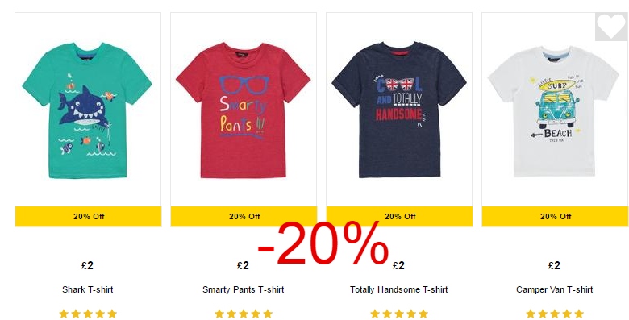The image size is (629, 320).
Task: Select the 20% Off banner under Smarty Pants
Action: tap(244, 217)
